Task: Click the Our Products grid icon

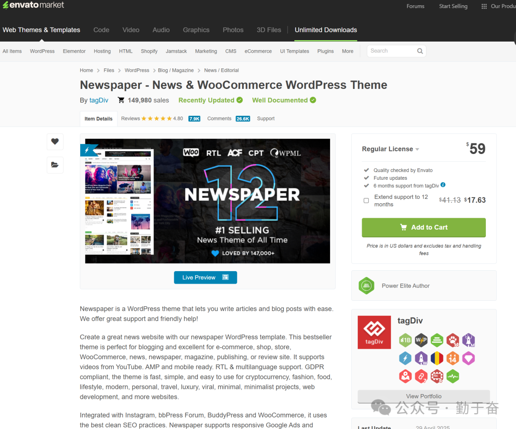Action: [484, 6]
